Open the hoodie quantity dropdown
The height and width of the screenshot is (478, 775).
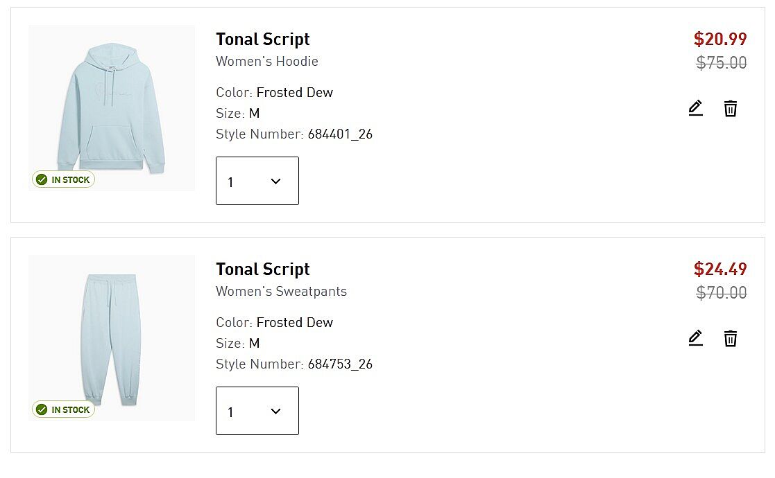point(257,182)
